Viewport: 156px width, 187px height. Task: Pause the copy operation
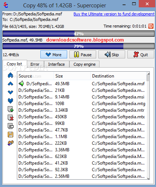pos(83,54)
